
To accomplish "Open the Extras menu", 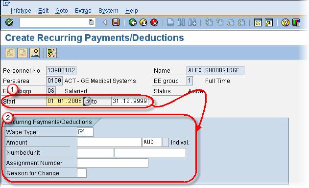I will [83, 11].
